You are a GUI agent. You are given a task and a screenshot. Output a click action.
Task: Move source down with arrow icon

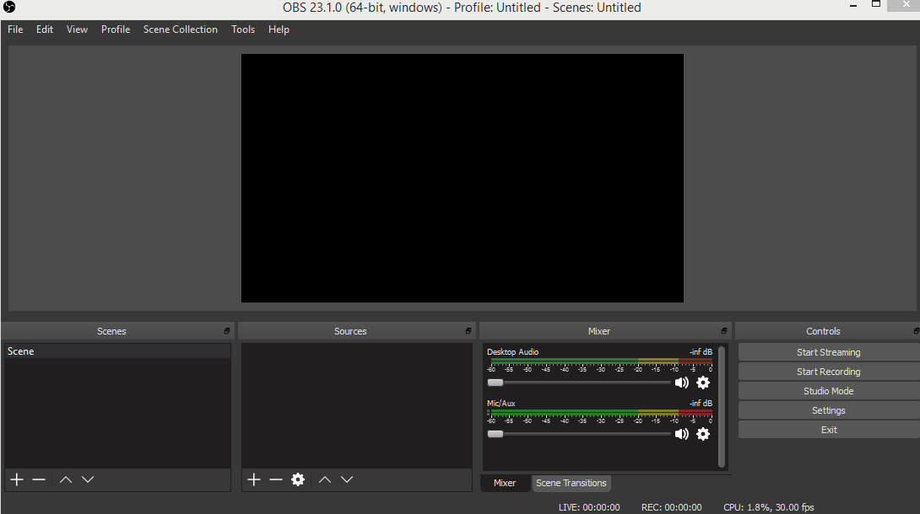(x=347, y=479)
